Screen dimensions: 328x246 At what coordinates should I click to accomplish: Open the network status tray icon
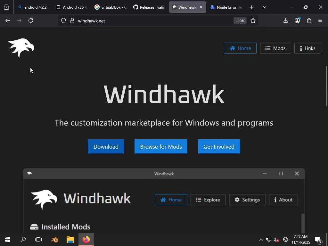[x=269, y=240]
